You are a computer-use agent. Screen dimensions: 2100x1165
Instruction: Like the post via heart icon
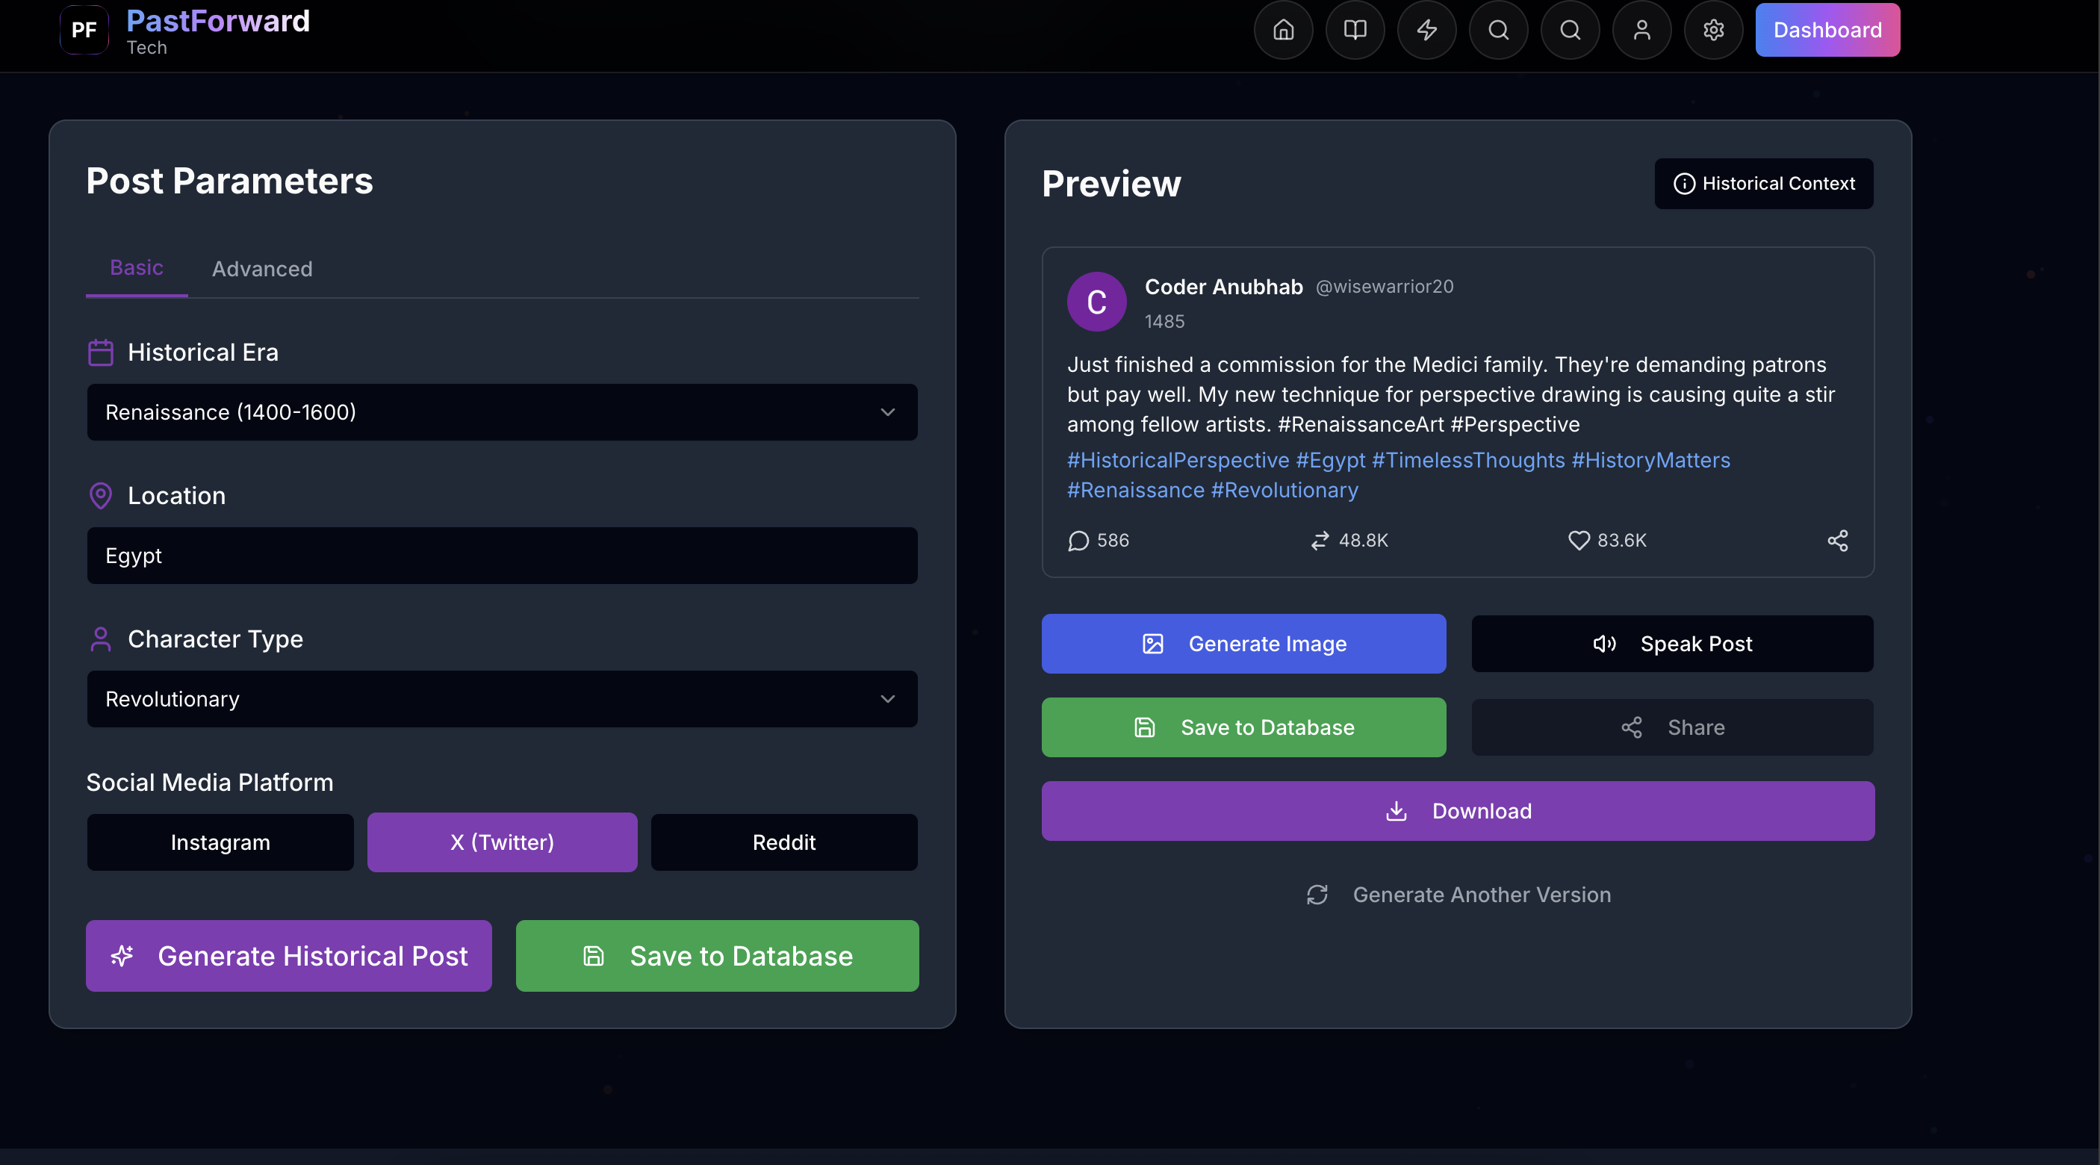tap(1579, 541)
